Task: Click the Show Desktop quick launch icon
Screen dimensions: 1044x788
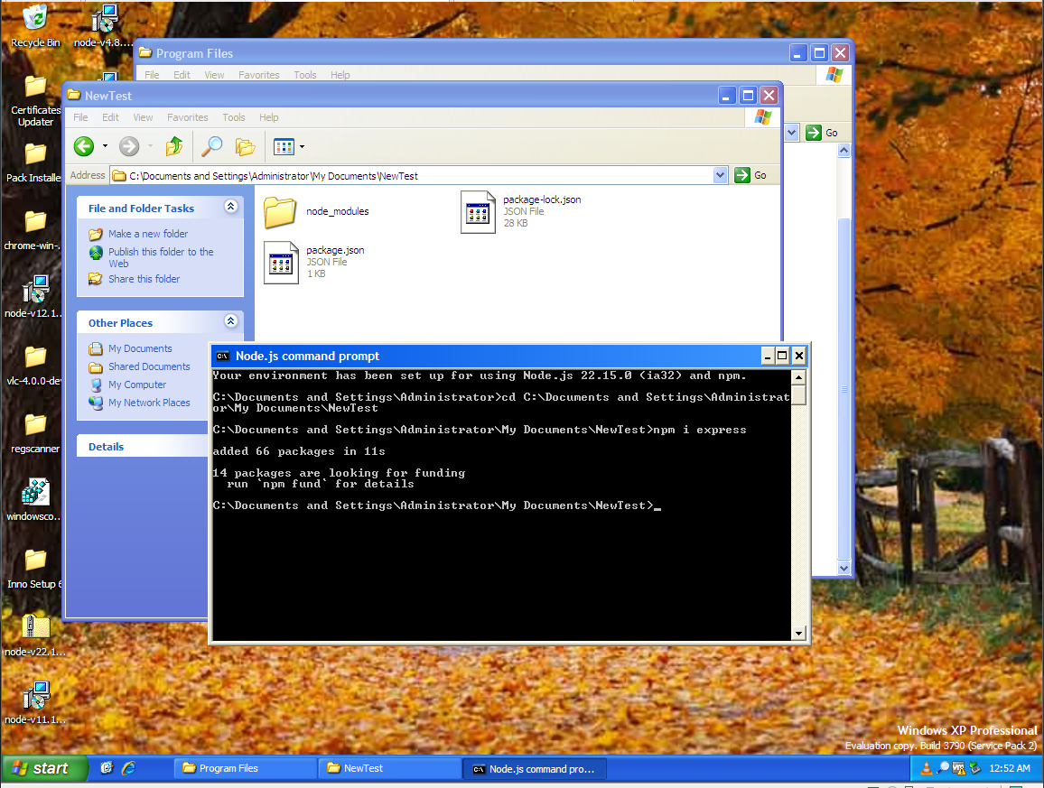Action: click(107, 768)
